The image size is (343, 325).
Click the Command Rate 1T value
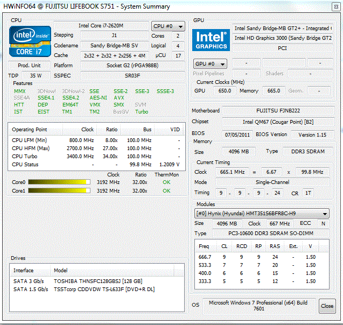[308, 193]
